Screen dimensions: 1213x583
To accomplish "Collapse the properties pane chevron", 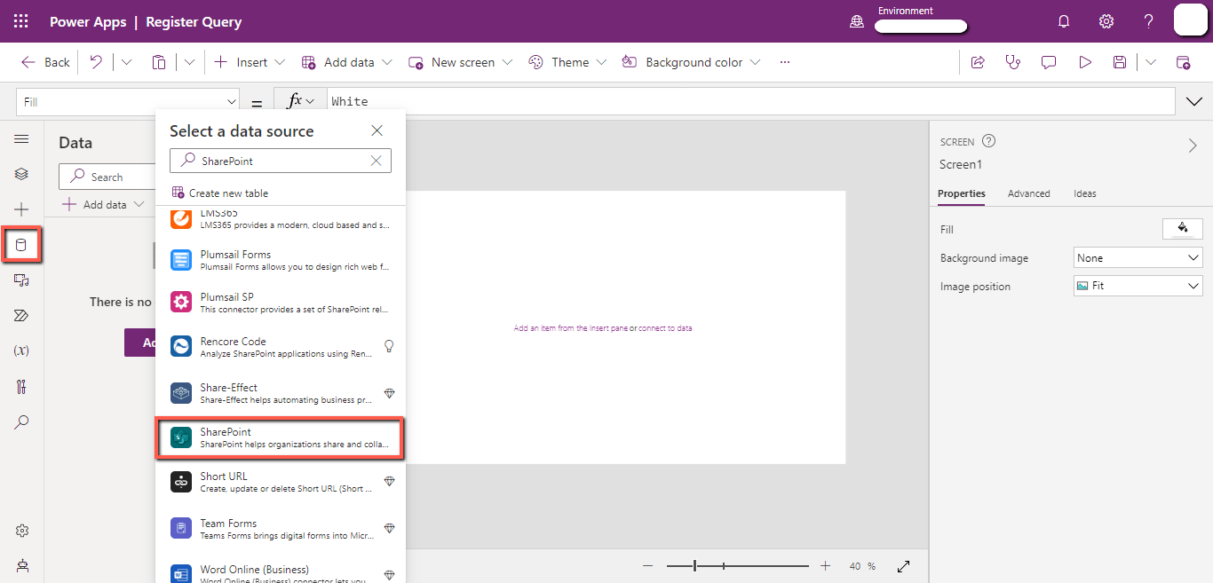I will click(1193, 146).
